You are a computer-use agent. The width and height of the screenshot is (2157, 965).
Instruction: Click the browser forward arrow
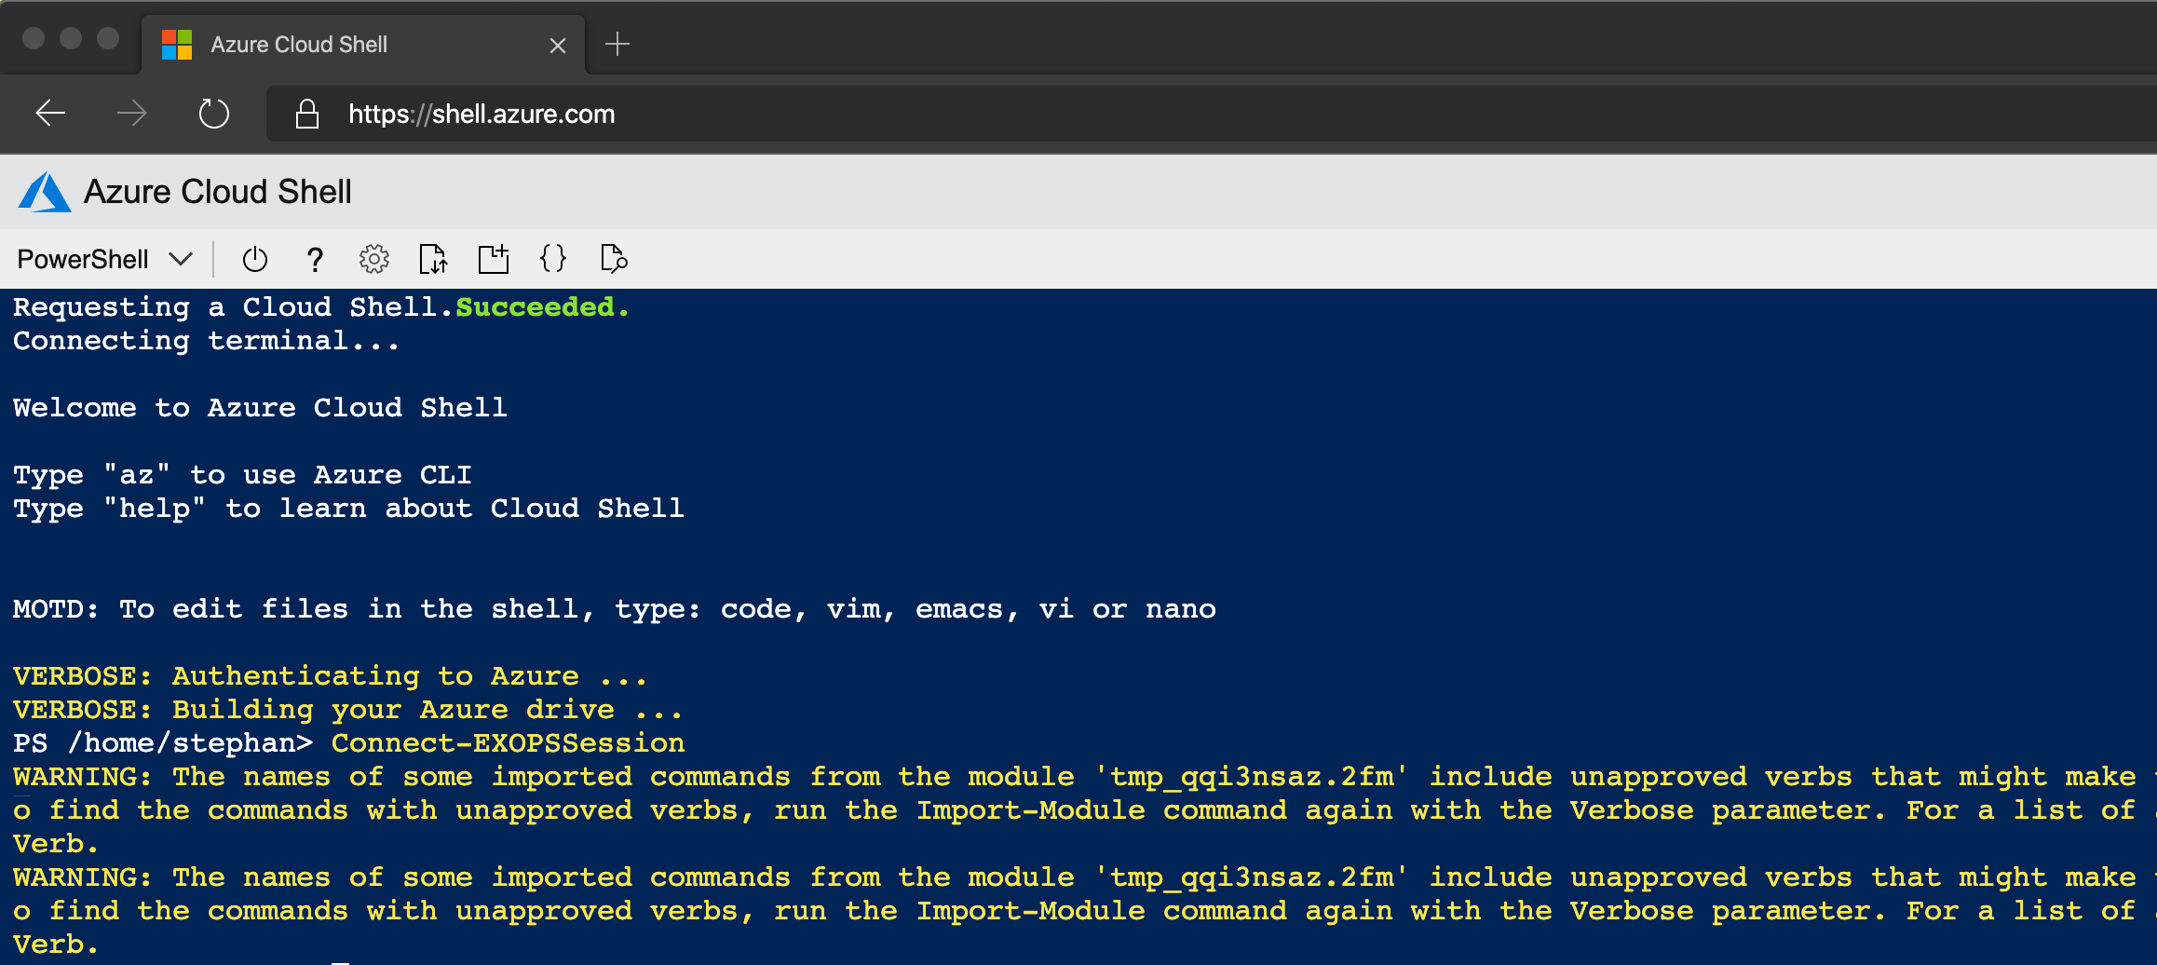pyautogui.click(x=131, y=114)
